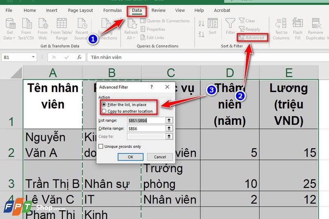Select cell Trần Thị B
This screenshot has height=219, width=329.
(x=53, y=175)
